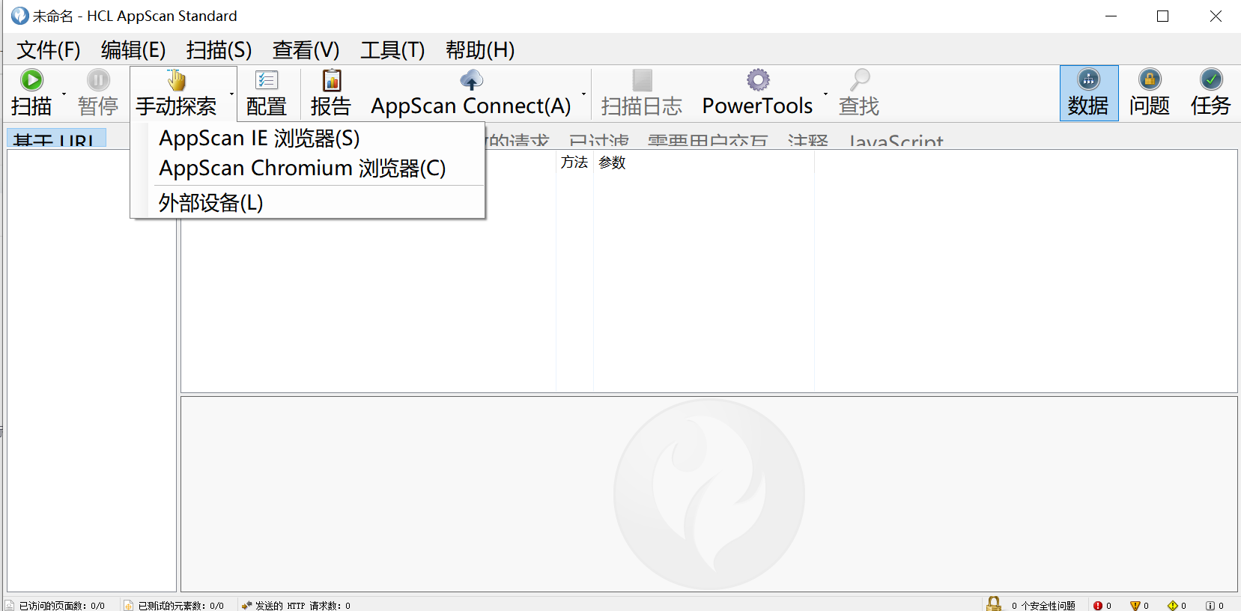The image size is (1241, 611).
Task: Click the Manual Explore hand icon
Action: pyautogui.click(x=177, y=79)
